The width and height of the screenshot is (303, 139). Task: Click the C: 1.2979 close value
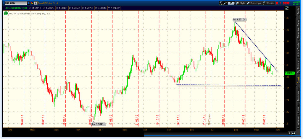88,8
